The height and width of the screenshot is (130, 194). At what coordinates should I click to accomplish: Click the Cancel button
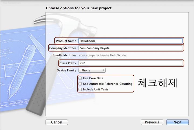(x=57, y=122)
